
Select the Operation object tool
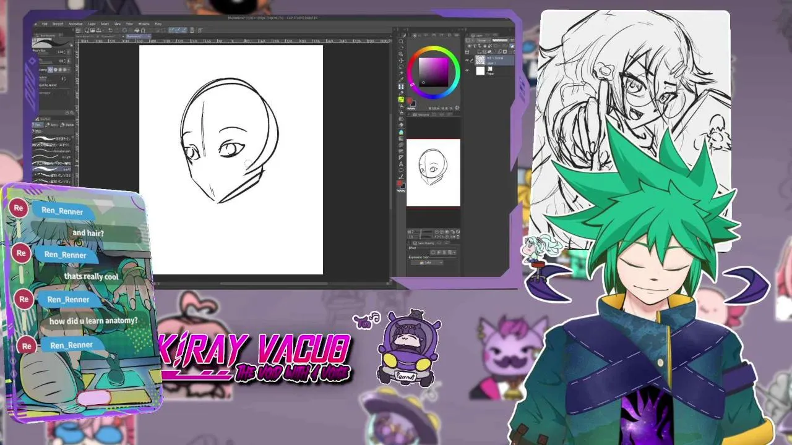401,54
